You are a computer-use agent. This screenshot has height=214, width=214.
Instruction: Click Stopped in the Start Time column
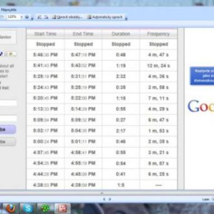46,44
